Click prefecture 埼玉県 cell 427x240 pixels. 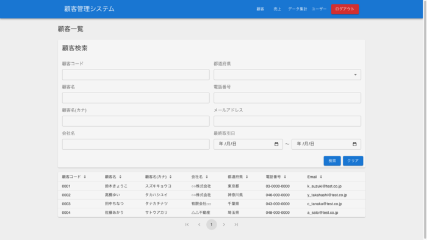coord(234,213)
